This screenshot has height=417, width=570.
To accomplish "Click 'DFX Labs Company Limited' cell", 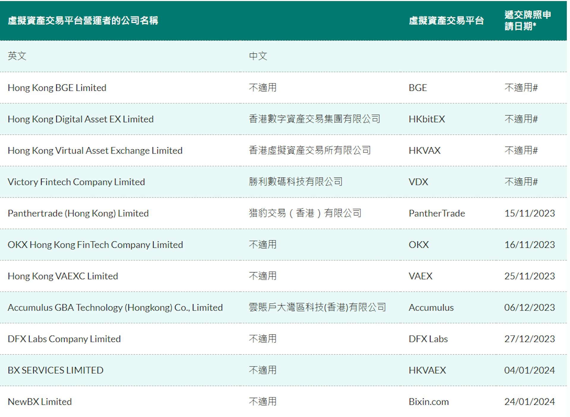I will pos(64,339).
